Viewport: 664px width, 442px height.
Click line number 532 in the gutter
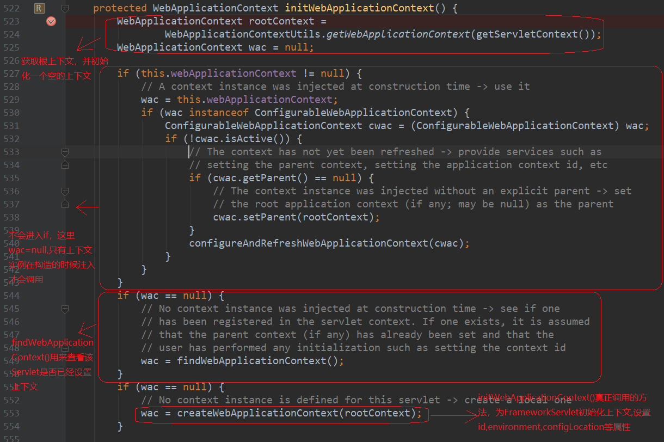pos(11,139)
